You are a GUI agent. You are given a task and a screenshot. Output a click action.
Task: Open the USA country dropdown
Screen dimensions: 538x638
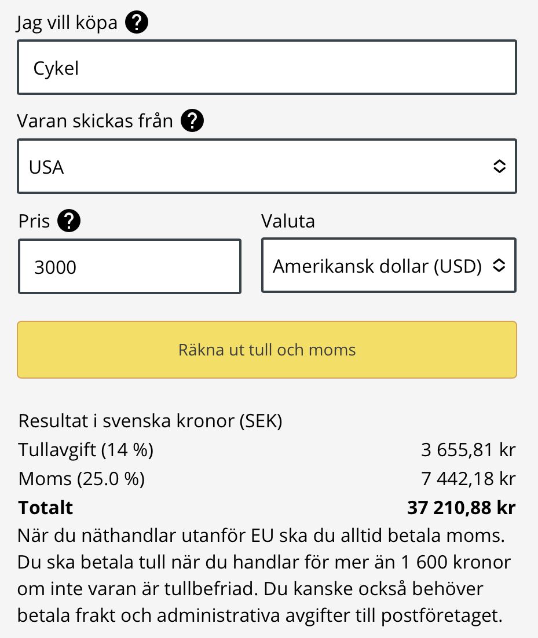pos(267,166)
